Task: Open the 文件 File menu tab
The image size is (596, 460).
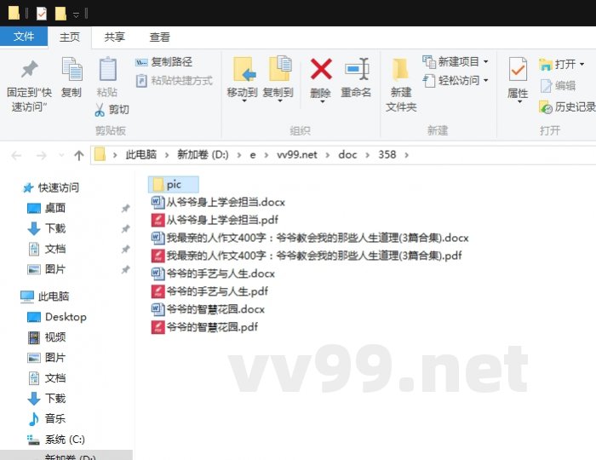Action: (x=24, y=37)
